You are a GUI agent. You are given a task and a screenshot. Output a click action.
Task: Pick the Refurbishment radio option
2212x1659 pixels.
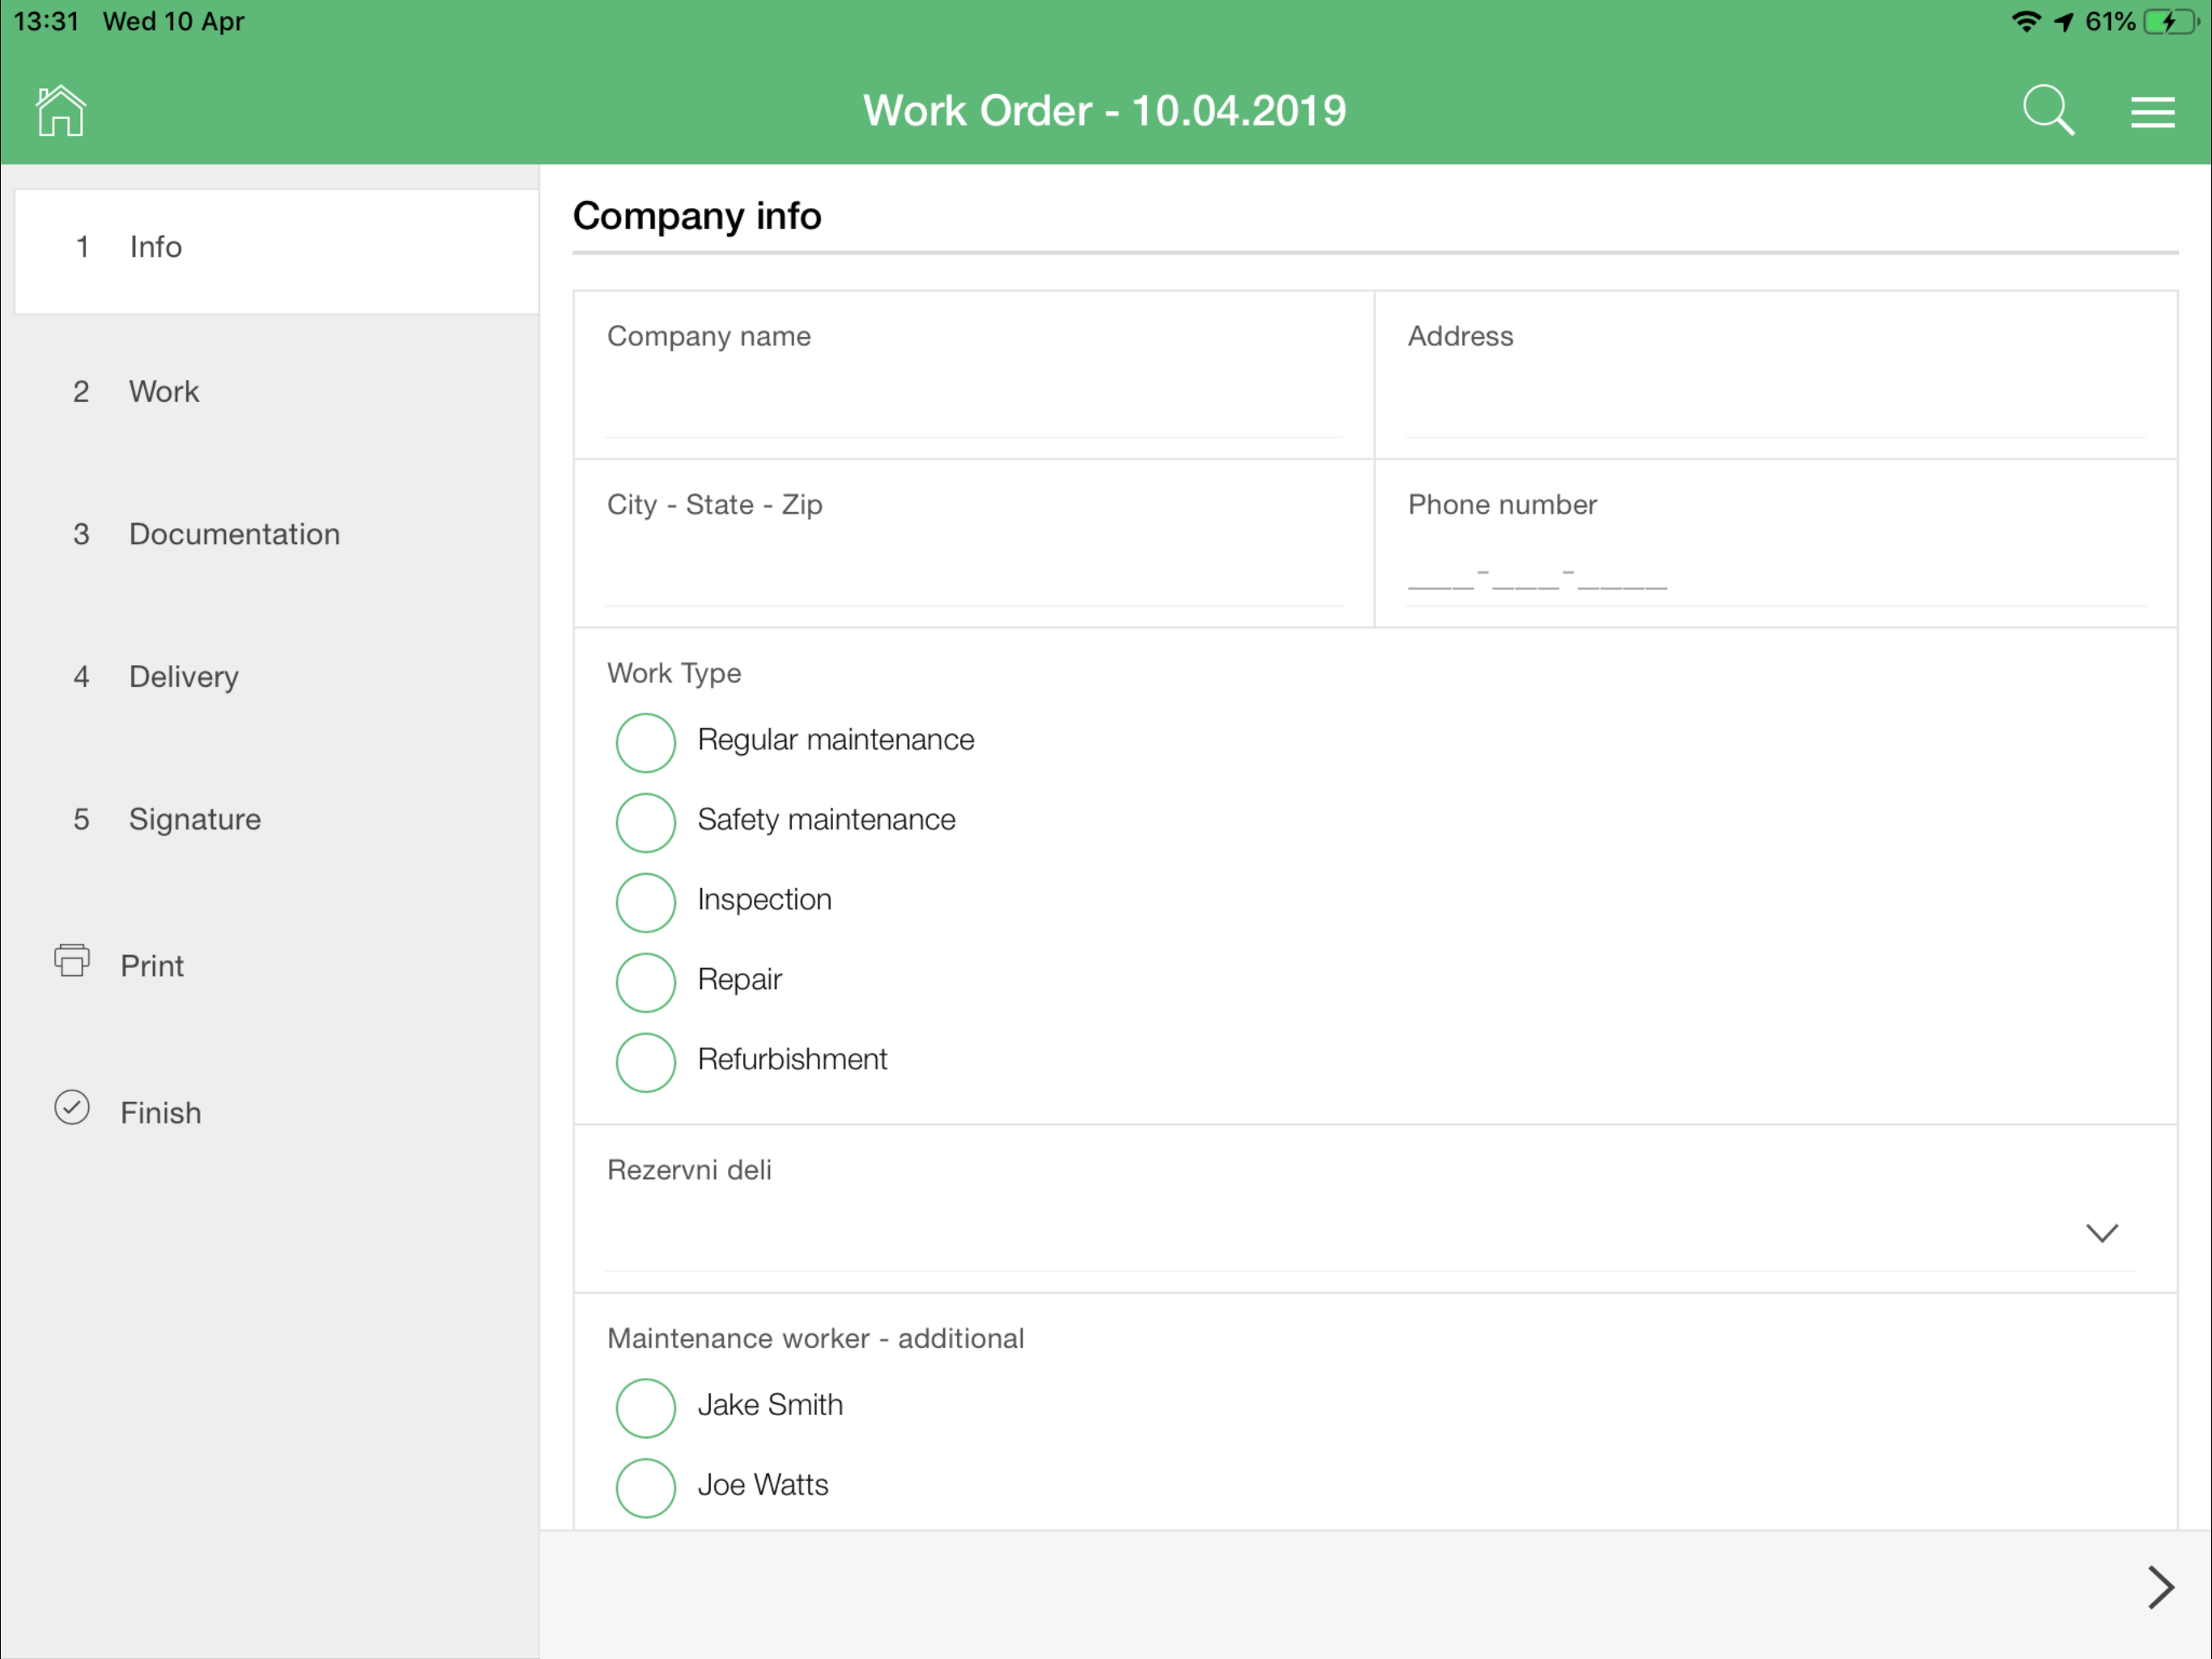[x=645, y=1063]
